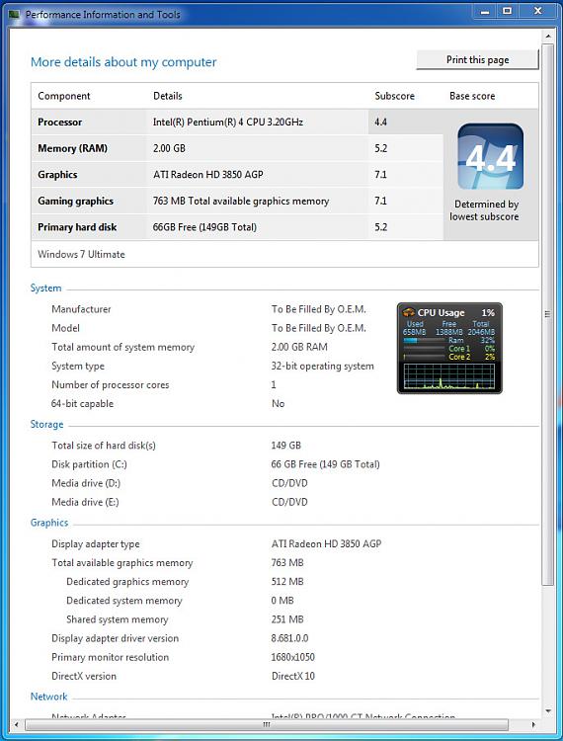The height and width of the screenshot is (741, 563).
Task: Click the Graphics section heading
Action: (49, 523)
